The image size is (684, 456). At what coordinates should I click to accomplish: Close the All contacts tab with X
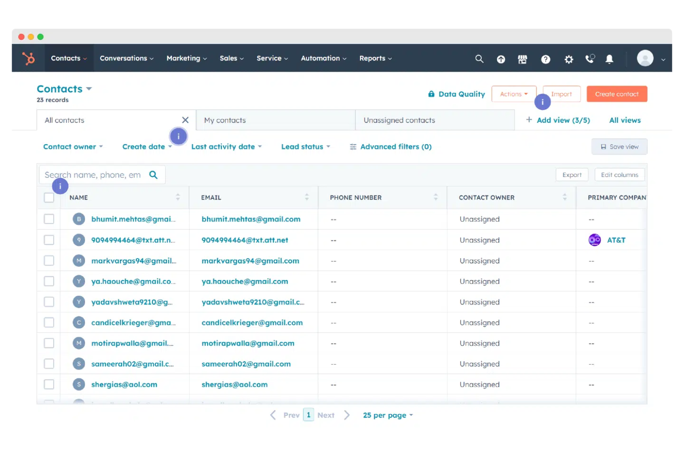(x=185, y=120)
